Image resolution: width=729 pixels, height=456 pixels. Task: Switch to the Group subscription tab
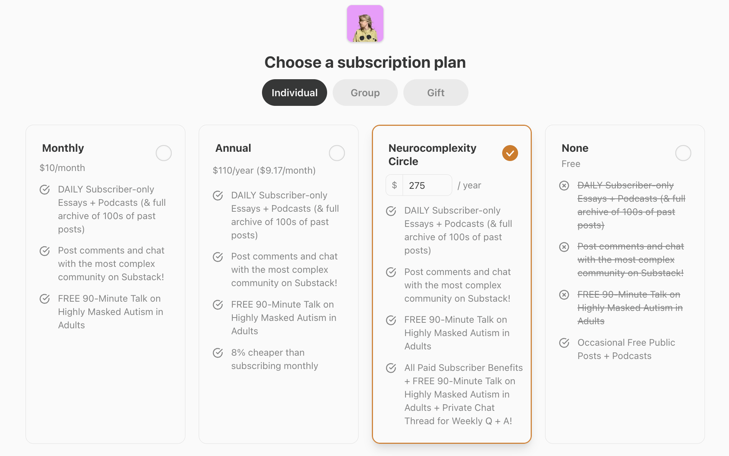tap(365, 93)
